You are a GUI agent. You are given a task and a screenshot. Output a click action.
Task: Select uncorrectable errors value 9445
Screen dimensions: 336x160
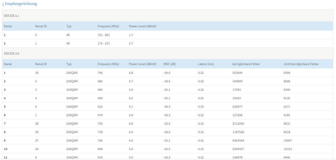tap(287, 157)
